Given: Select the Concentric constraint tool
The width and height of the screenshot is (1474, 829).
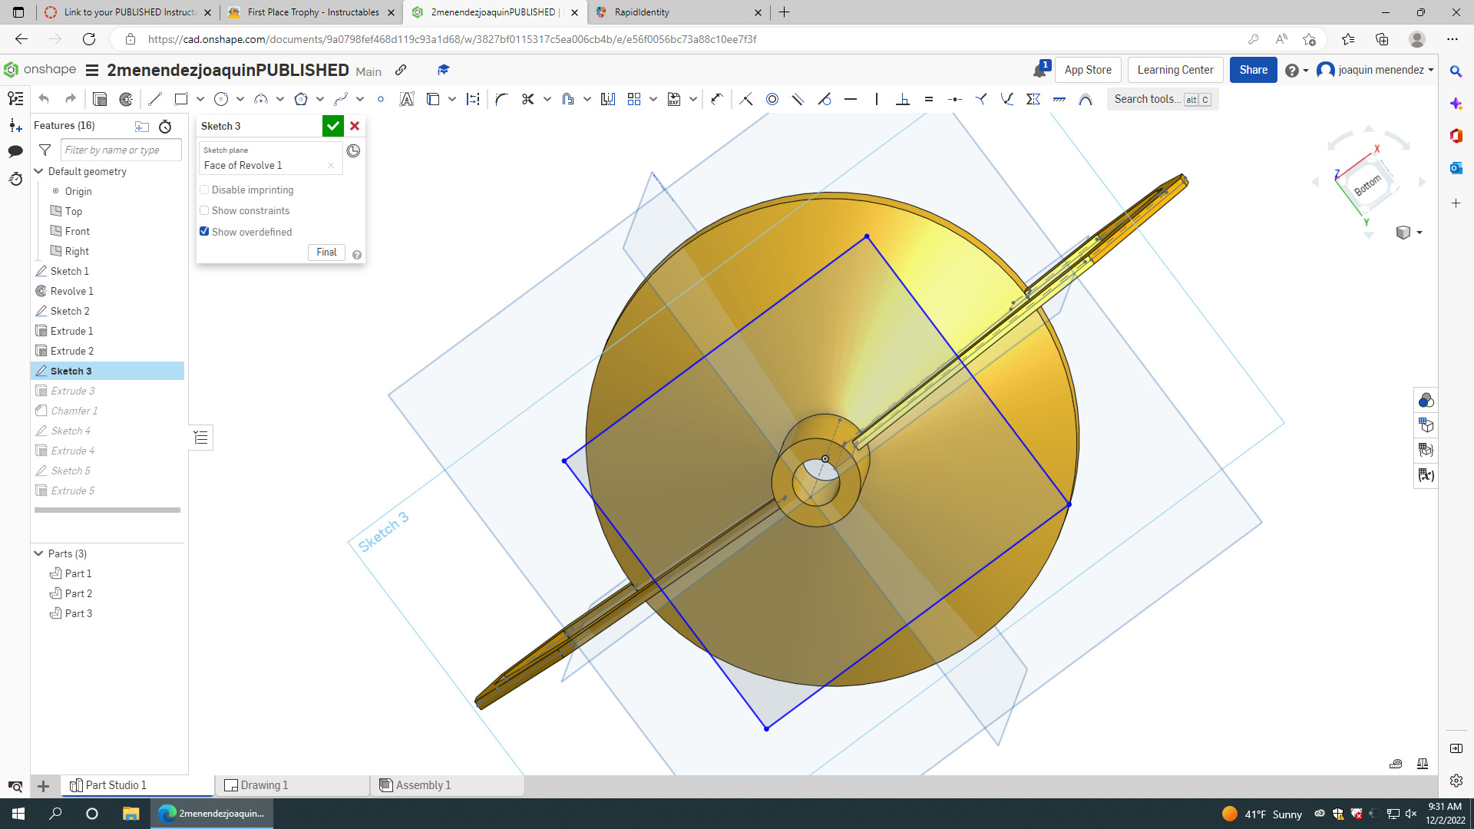Looking at the screenshot, I should pos(772,99).
